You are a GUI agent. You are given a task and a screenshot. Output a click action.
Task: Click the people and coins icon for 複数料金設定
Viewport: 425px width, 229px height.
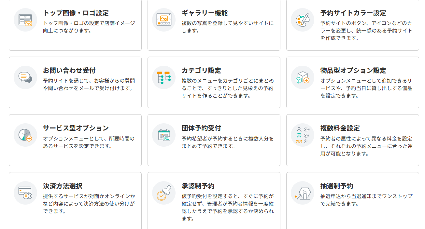pos(303,135)
